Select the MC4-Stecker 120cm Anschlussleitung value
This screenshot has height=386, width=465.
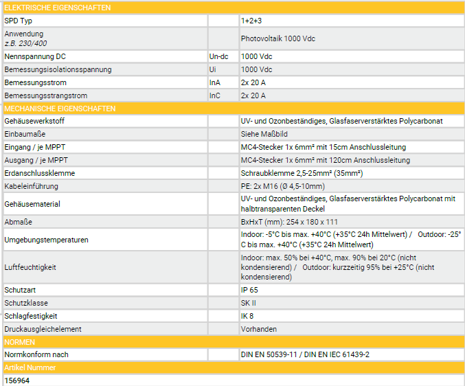326,160
